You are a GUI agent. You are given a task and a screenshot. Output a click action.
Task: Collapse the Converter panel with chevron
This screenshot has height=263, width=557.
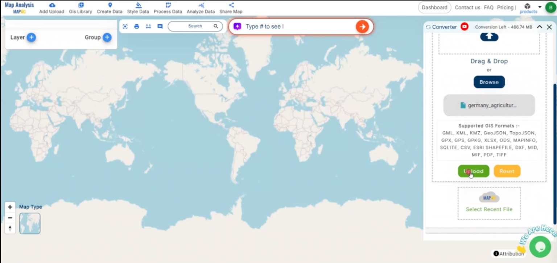pos(540,26)
